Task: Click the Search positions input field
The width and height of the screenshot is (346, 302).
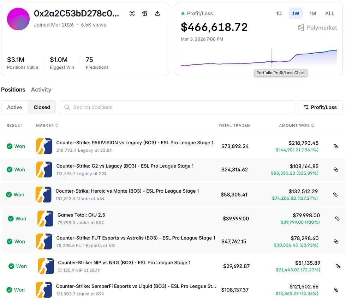Action: (177, 107)
